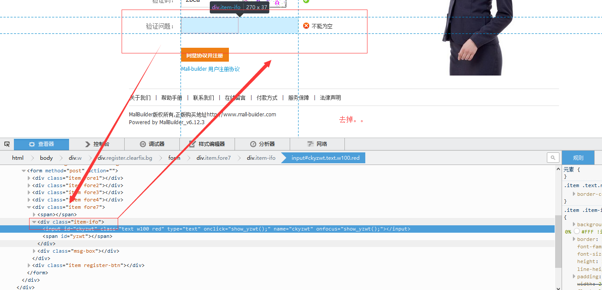This screenshot has height=290, width=602.
Task: Click the orange 同意协议并注册 button
Action: tap(205, 55)
